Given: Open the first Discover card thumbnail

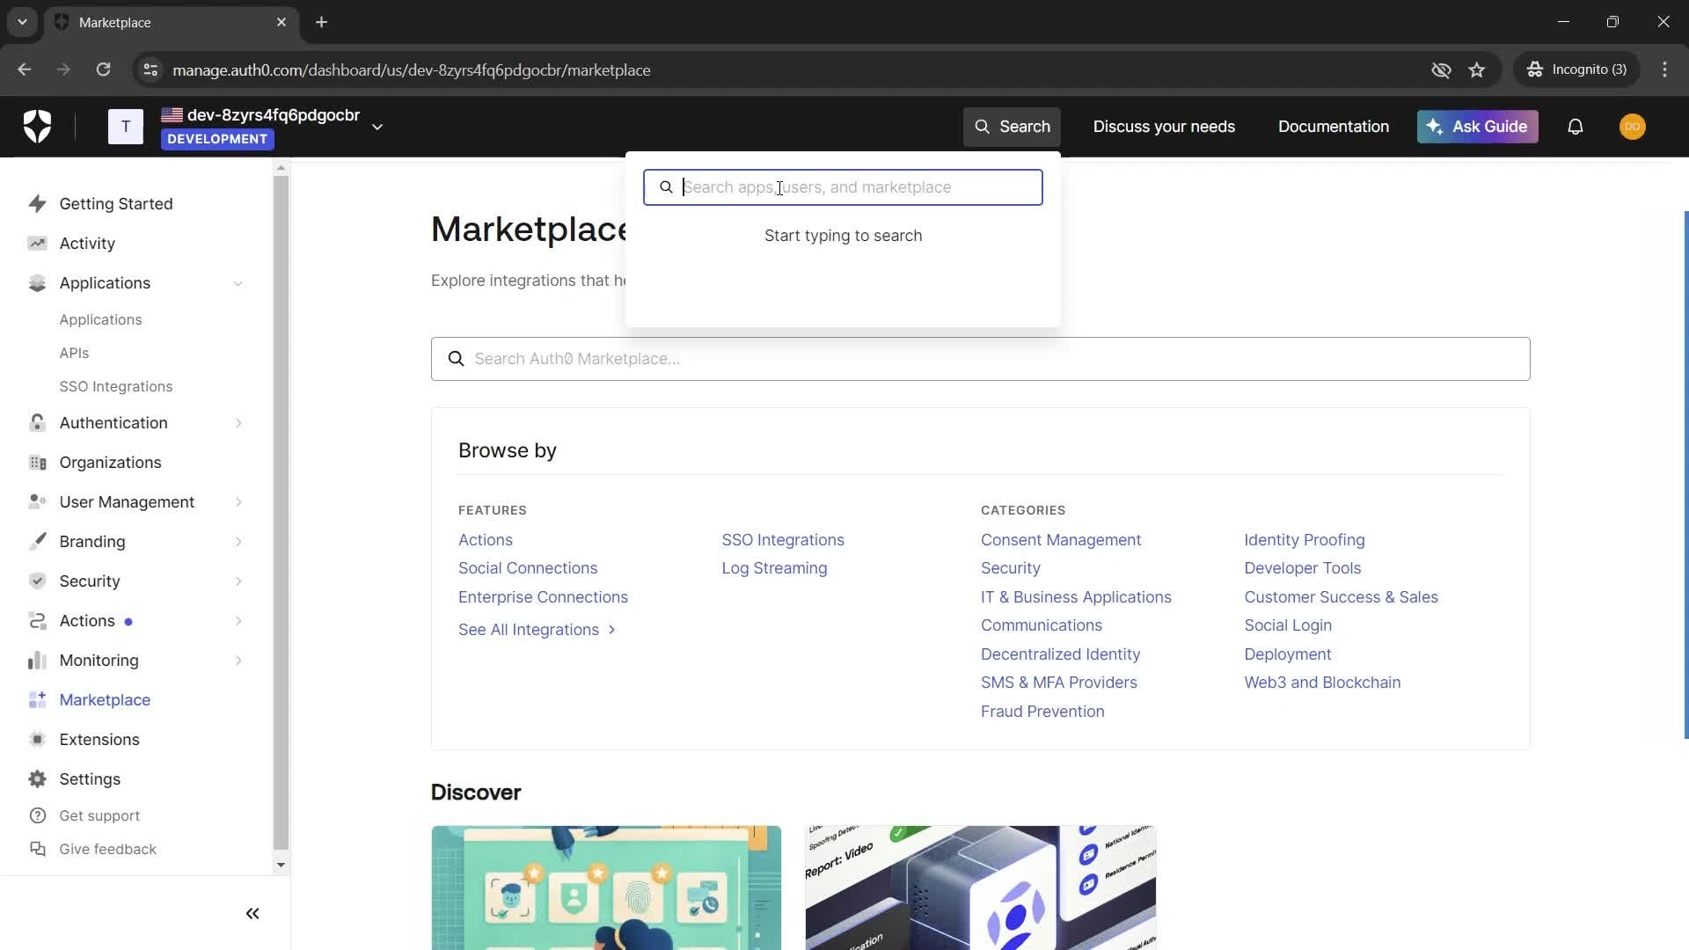Looking at the screenshot, I should pos(606,888).
